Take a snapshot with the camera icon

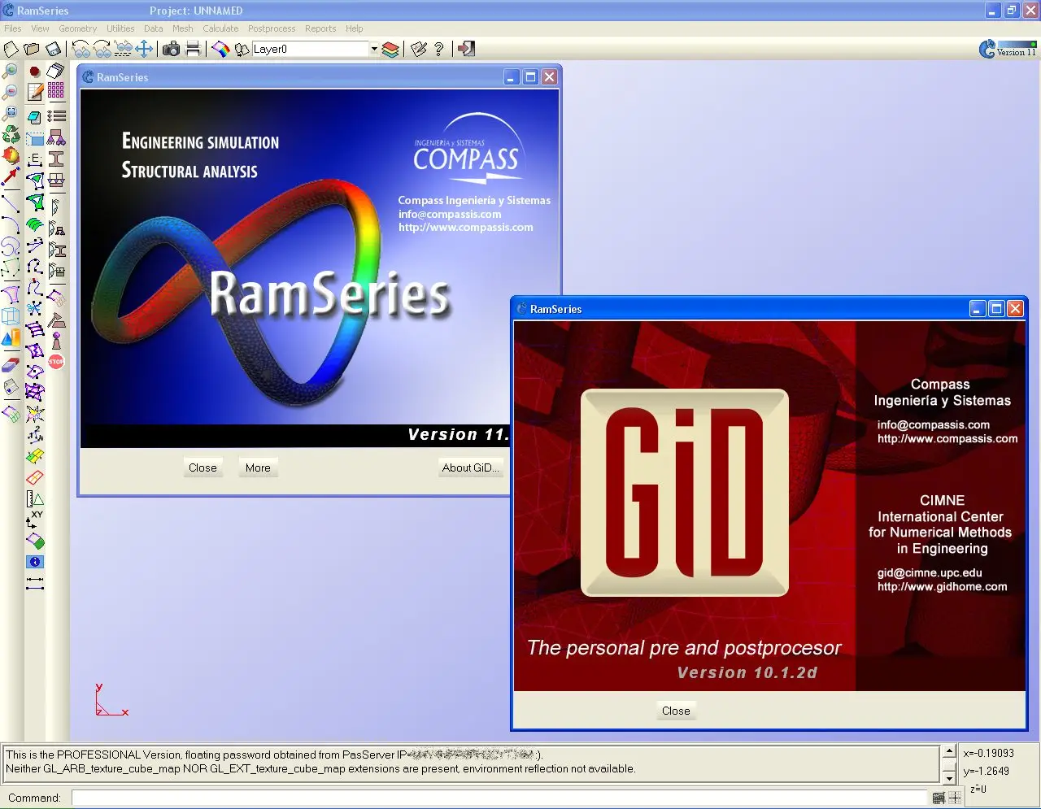click(x=171, y=49)
